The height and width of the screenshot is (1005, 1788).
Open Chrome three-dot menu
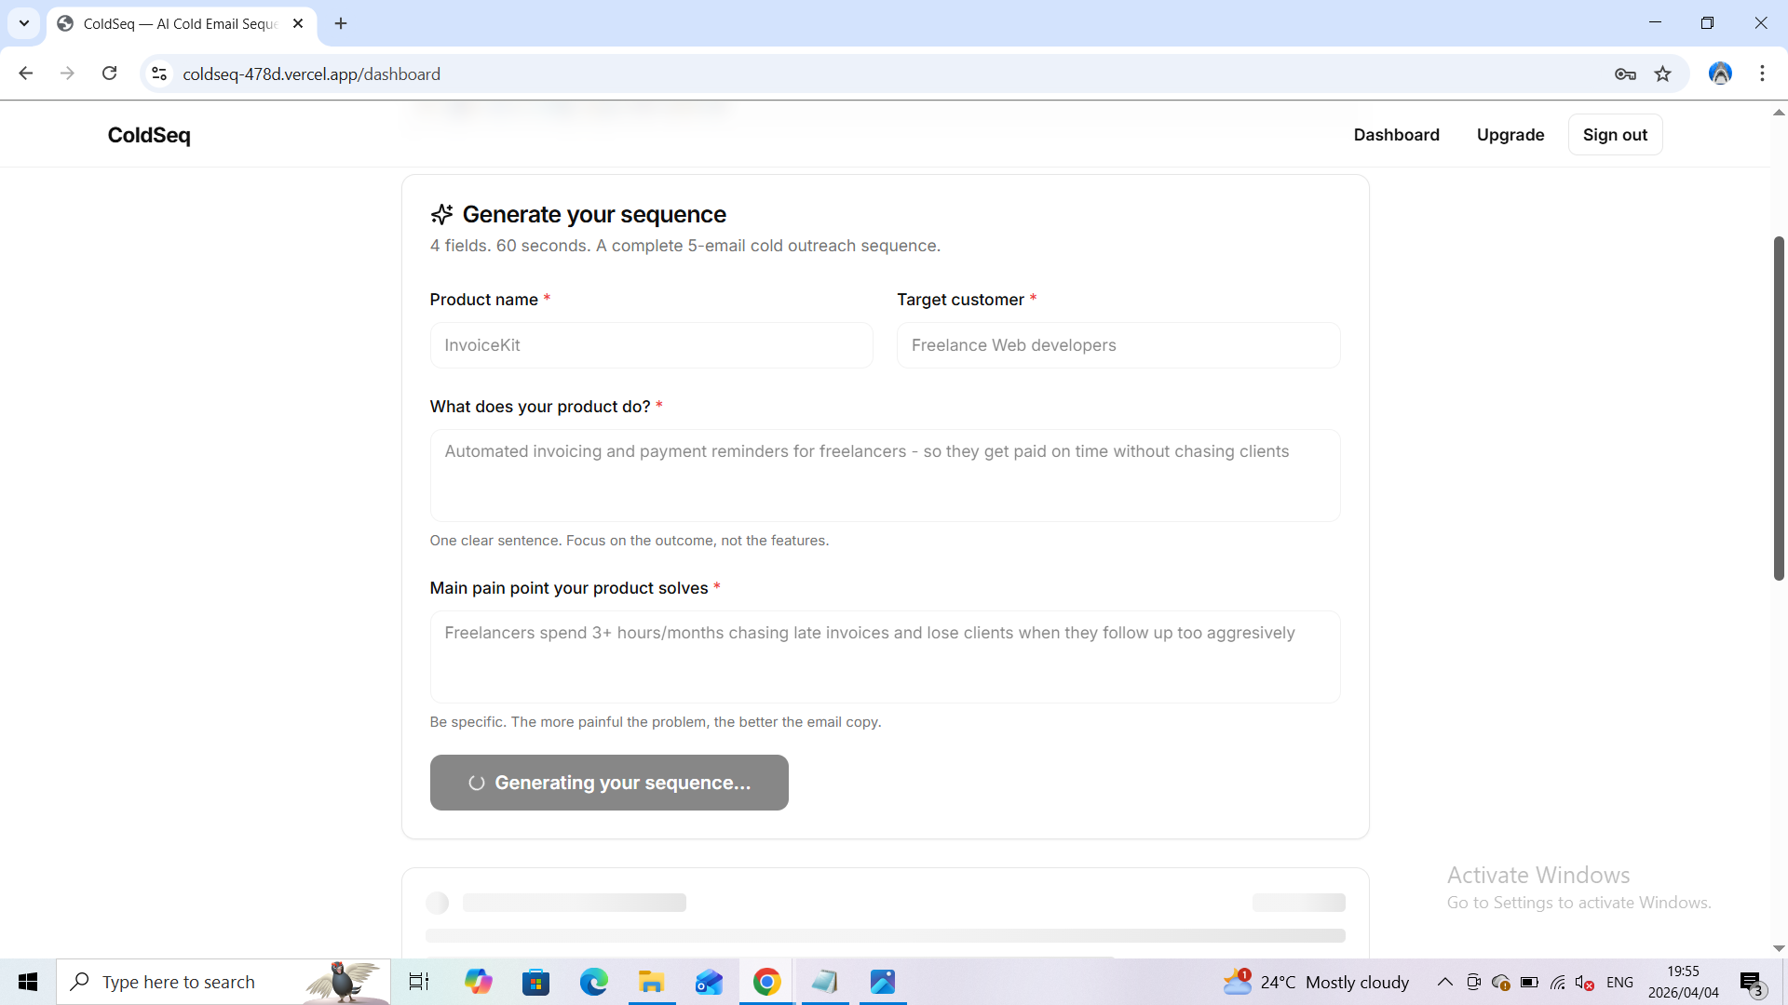coord(1762,74)
